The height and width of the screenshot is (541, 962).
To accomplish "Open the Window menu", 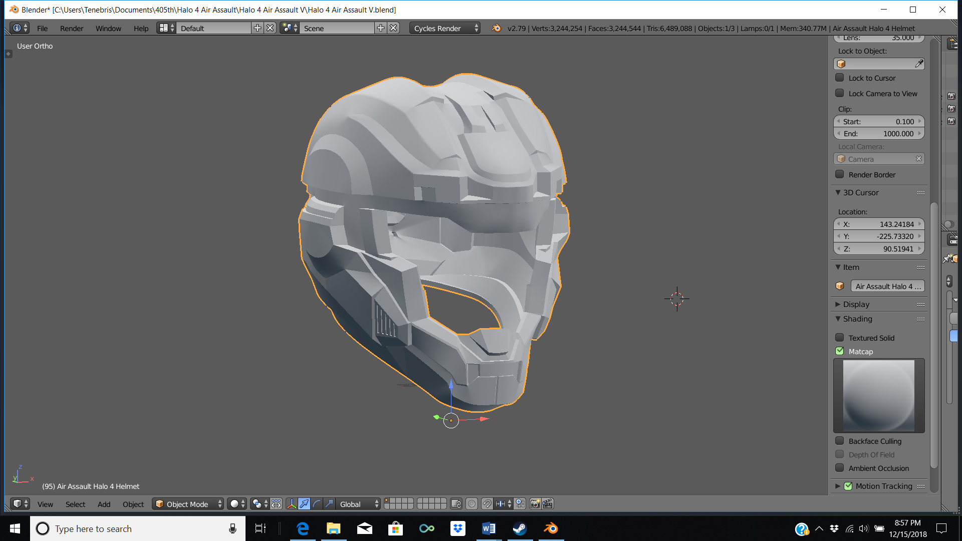I will pos(108,29).
